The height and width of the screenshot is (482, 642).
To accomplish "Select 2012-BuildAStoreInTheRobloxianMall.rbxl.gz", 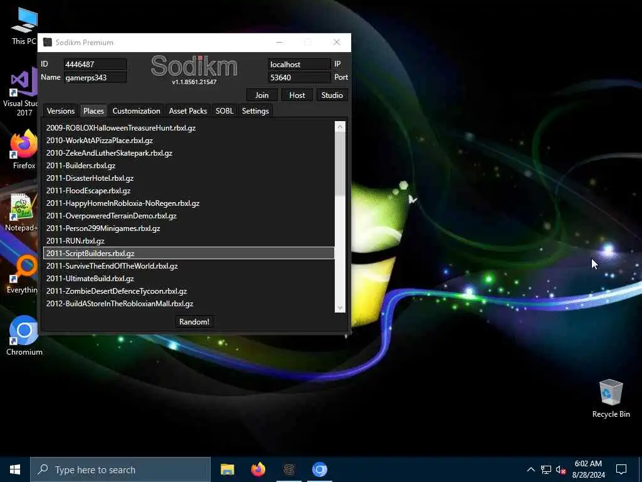I will [x=189, y=304].
